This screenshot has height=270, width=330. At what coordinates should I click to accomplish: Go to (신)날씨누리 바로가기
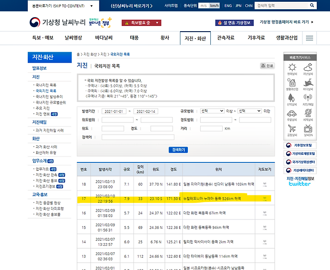click(132, 6)
